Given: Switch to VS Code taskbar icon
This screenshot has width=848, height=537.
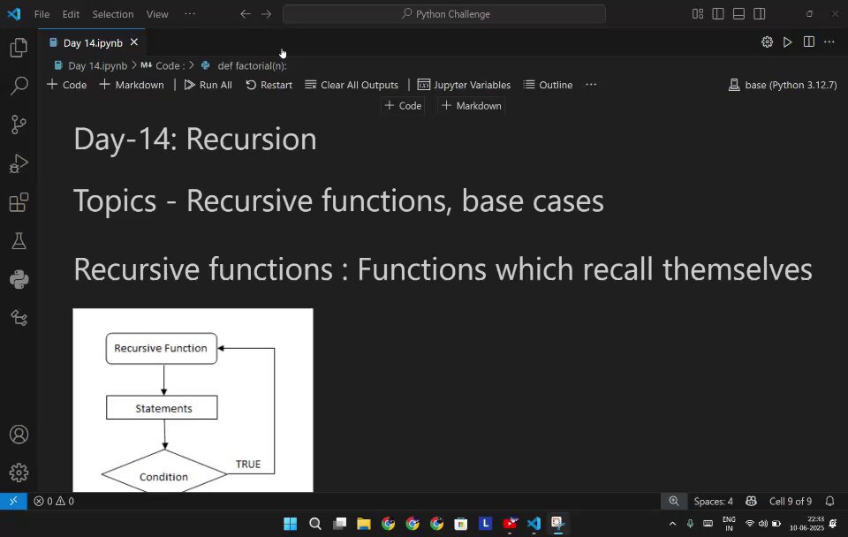Looking at the screenshot, I should (x=534, y=524).
